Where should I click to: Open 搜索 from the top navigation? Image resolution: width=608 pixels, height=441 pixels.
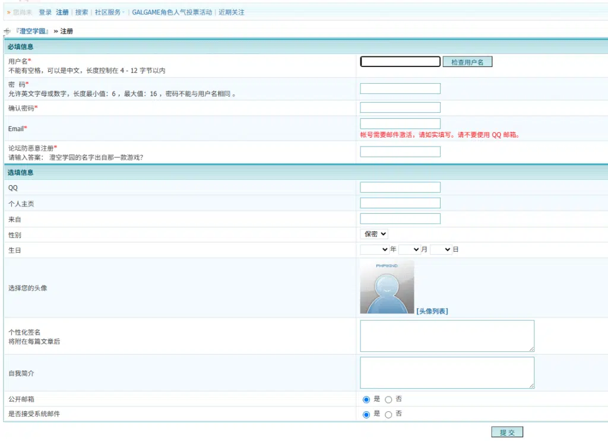81,12
